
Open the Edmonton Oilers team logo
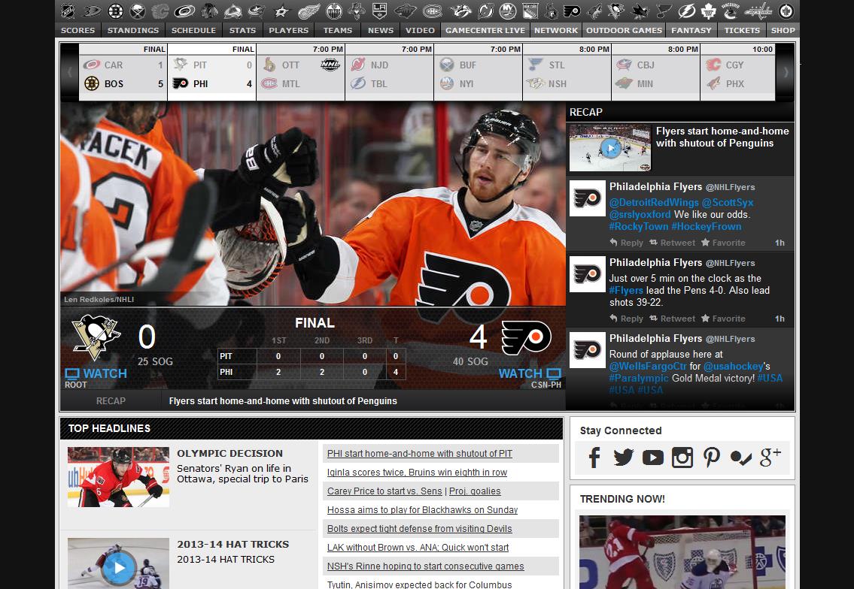coord(334,11)
